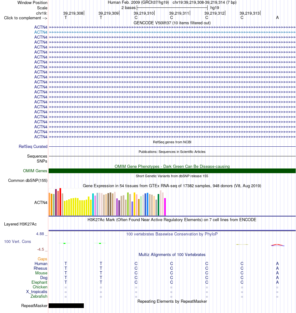Click the 'Common dbSNP(155)' track label
Viewport: 296px width, 313px height.
coord(27,180)
